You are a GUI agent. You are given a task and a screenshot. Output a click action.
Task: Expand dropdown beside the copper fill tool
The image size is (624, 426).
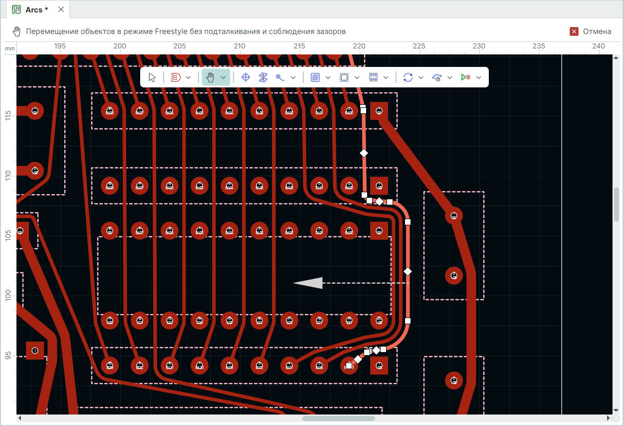pyautogui.click(x=328, y=77)
